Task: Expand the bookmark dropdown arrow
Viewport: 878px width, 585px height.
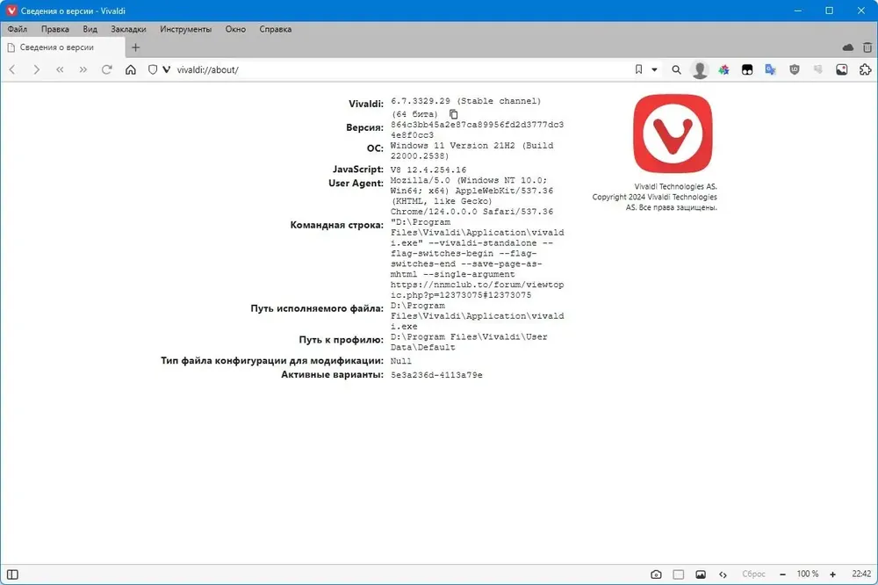Action: coord(654,69)
